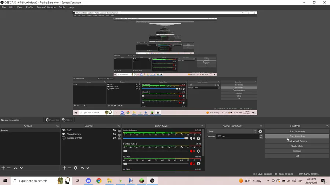
Task: Adjust the Audio du Bureau volume slider
Action: click(156, 139)
